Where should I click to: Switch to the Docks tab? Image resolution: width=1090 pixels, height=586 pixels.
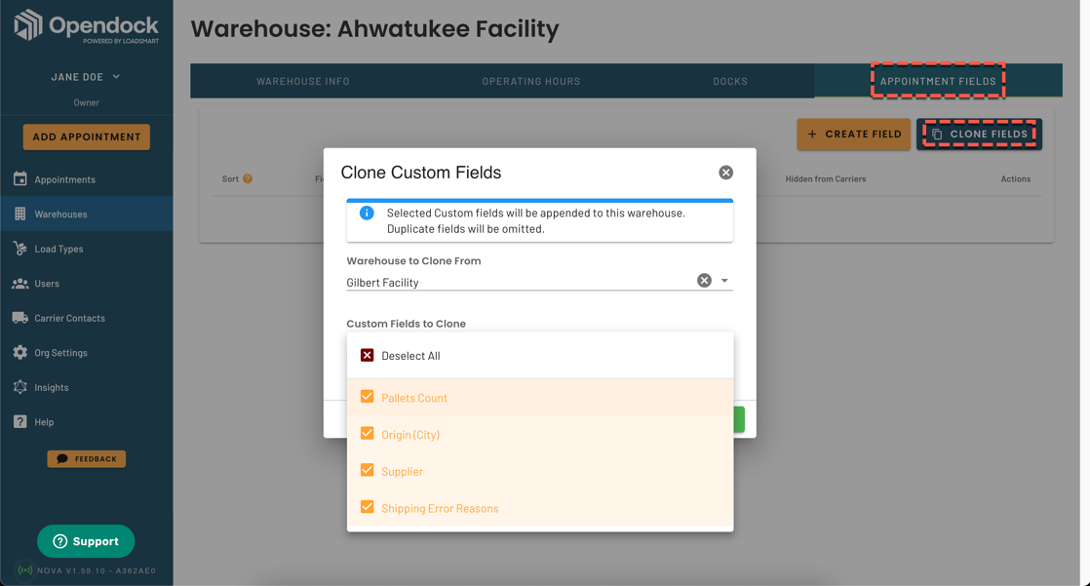[730, 81]
